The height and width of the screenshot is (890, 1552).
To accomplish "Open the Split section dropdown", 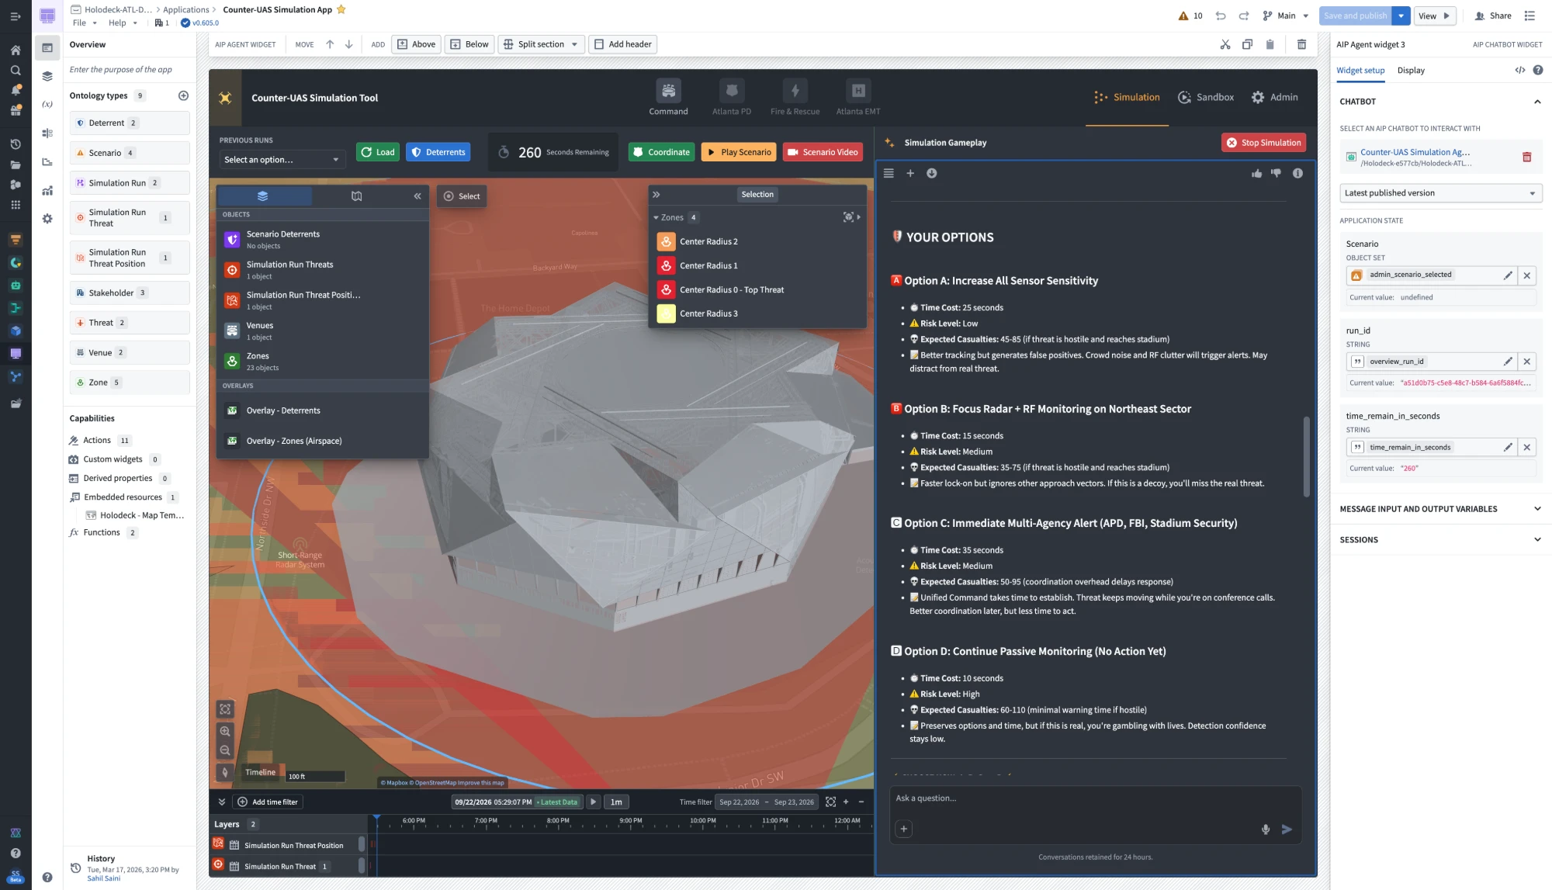I will pyautogui.click(x=542, y=44).
